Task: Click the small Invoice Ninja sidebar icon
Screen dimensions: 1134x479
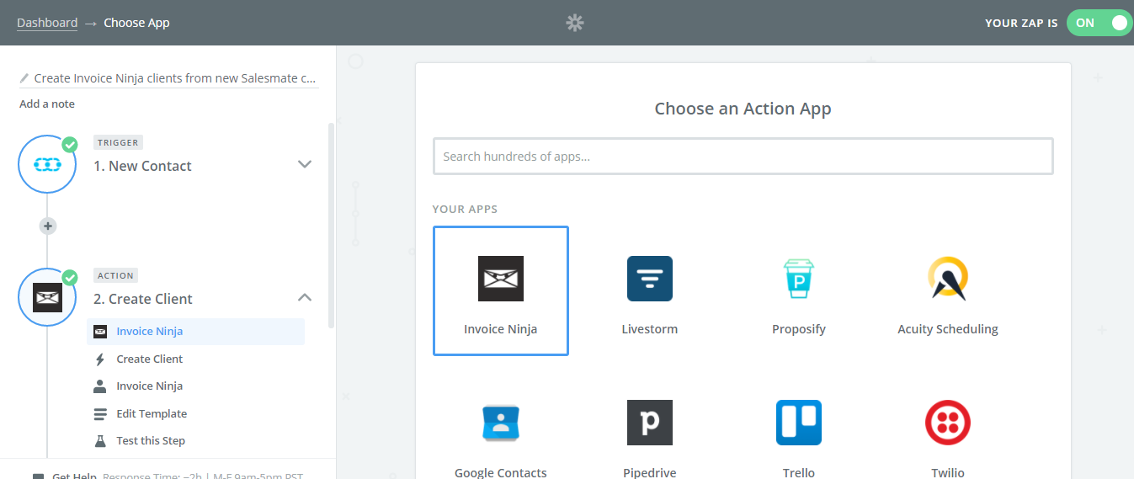Action: pos(100,332)
